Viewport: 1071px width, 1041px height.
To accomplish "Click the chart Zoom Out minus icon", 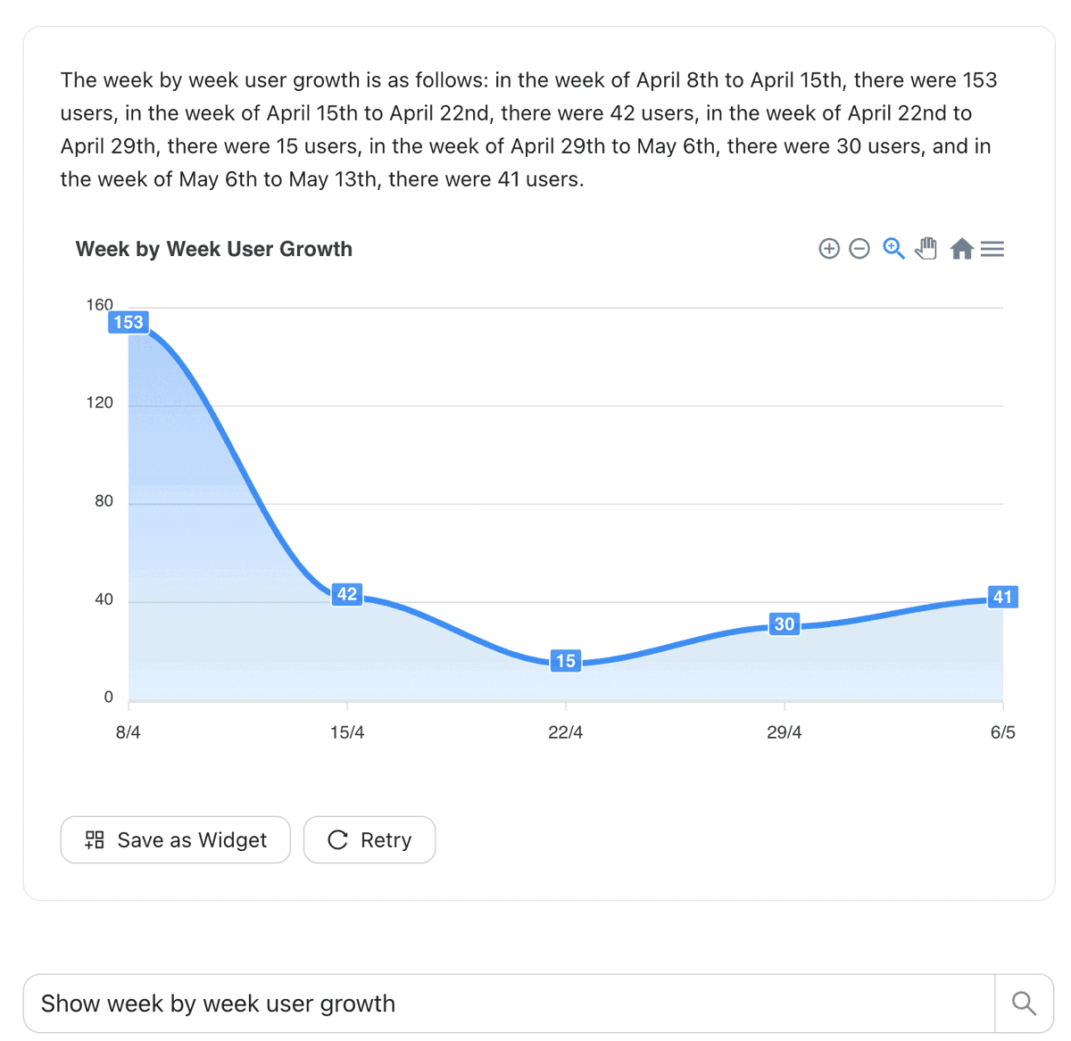I will coord(859,249).
